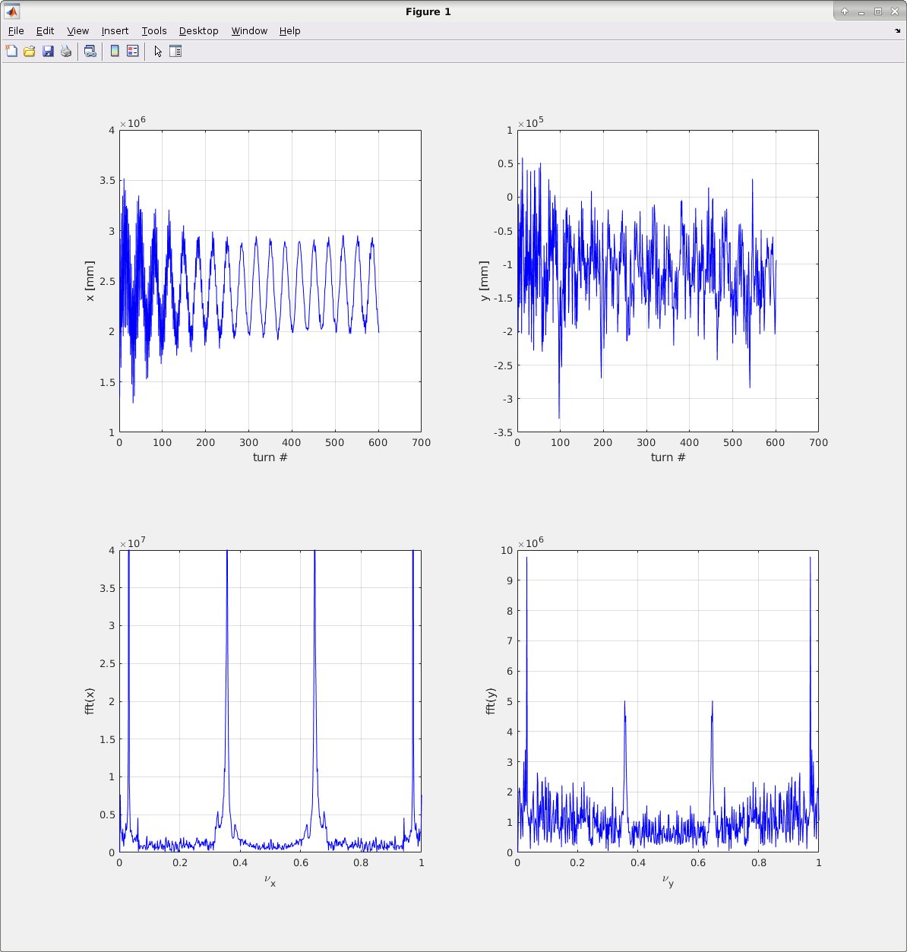
Task: Click the MATLAB logo in the title bar
Action: tap(11, 11)
